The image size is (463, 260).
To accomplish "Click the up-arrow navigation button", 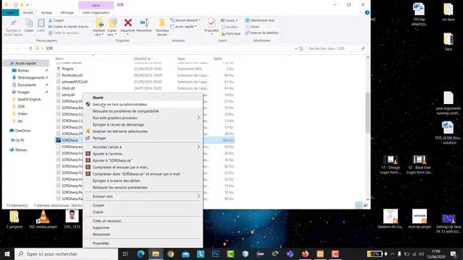I will (30, 48).
